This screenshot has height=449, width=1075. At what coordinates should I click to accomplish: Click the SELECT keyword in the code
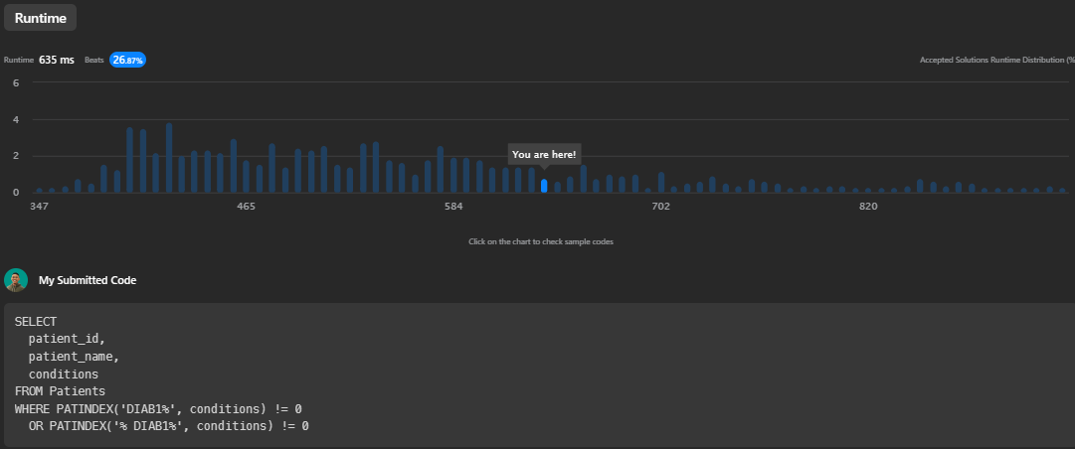[36, 322]
